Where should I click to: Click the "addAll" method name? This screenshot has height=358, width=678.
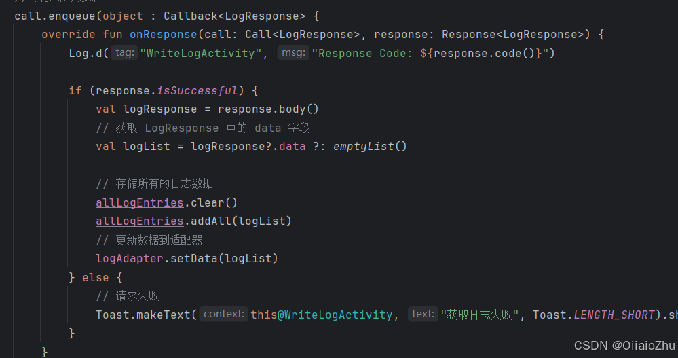(x=211, y=221)
